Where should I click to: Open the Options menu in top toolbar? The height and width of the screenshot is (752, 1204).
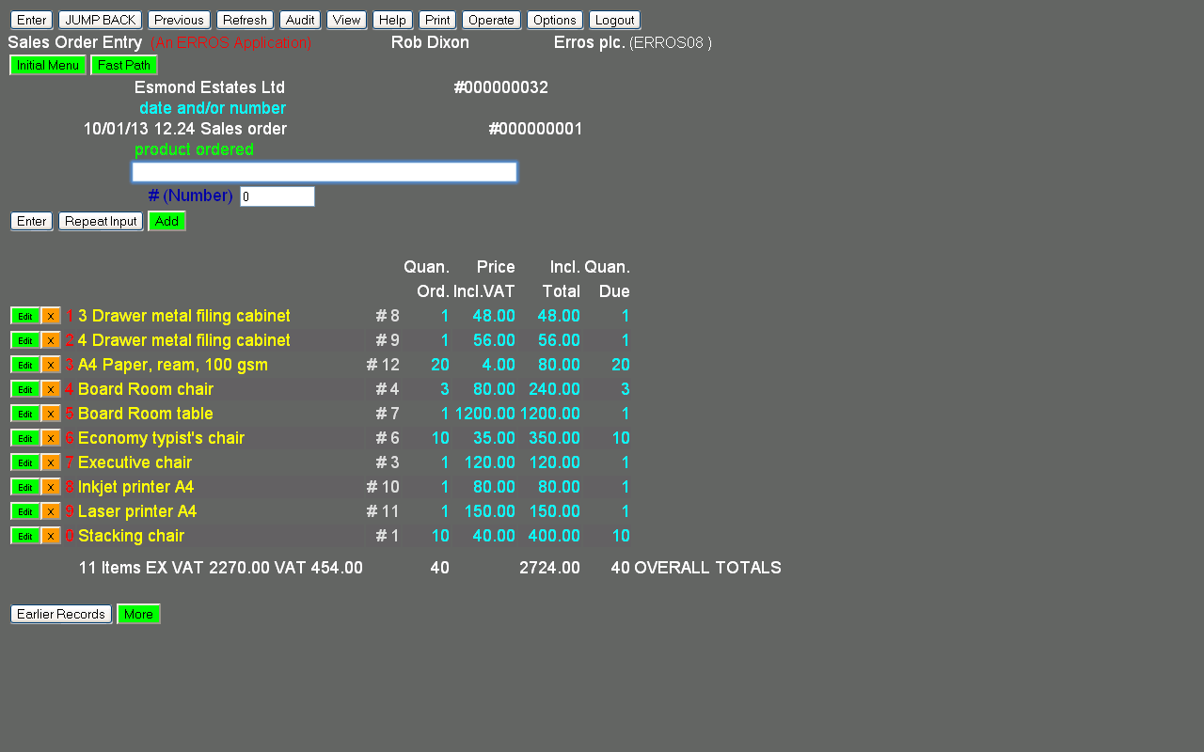click(554, 20)
